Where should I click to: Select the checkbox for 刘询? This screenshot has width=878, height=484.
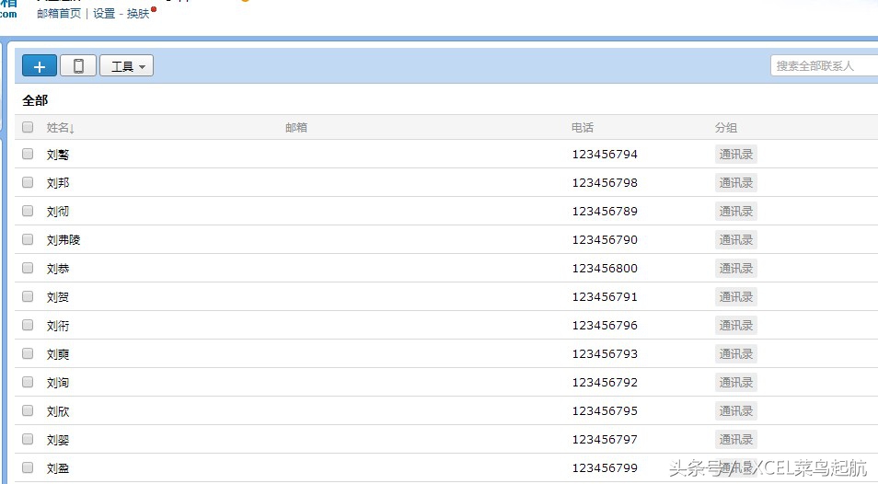28,382
